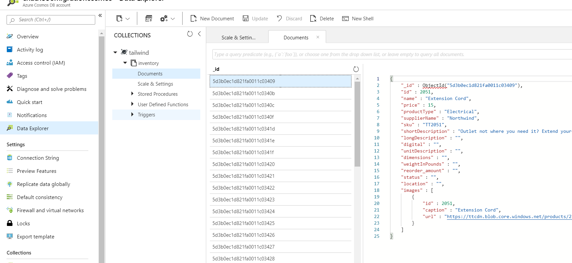The height and width of the screenshot is (263, 572).
Task: Select document 5d3b0ec1d821fa0011c03409
Action: point(280,81)
